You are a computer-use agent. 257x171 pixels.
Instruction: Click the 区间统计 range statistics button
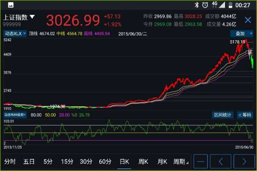(x=223, y=115)
